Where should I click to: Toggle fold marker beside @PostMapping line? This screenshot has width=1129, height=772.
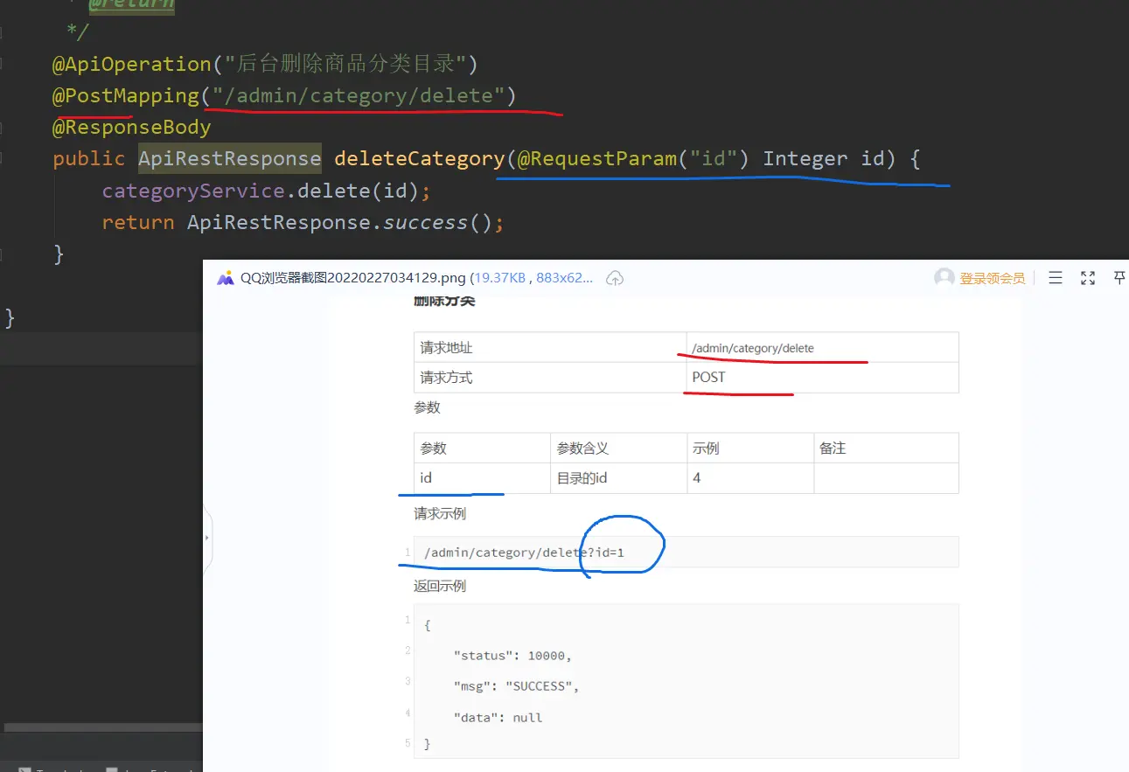click(3, 96)
